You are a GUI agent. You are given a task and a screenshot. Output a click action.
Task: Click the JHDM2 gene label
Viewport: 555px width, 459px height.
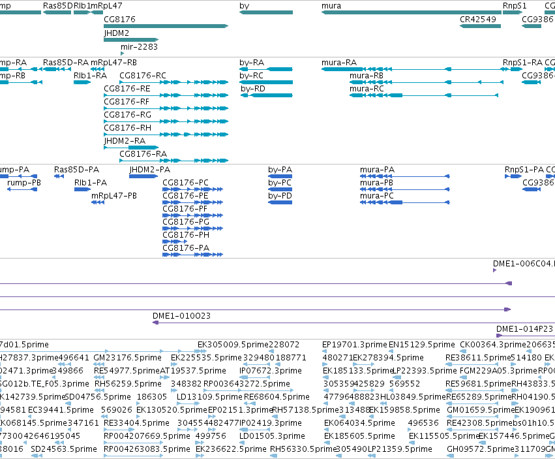117,33
